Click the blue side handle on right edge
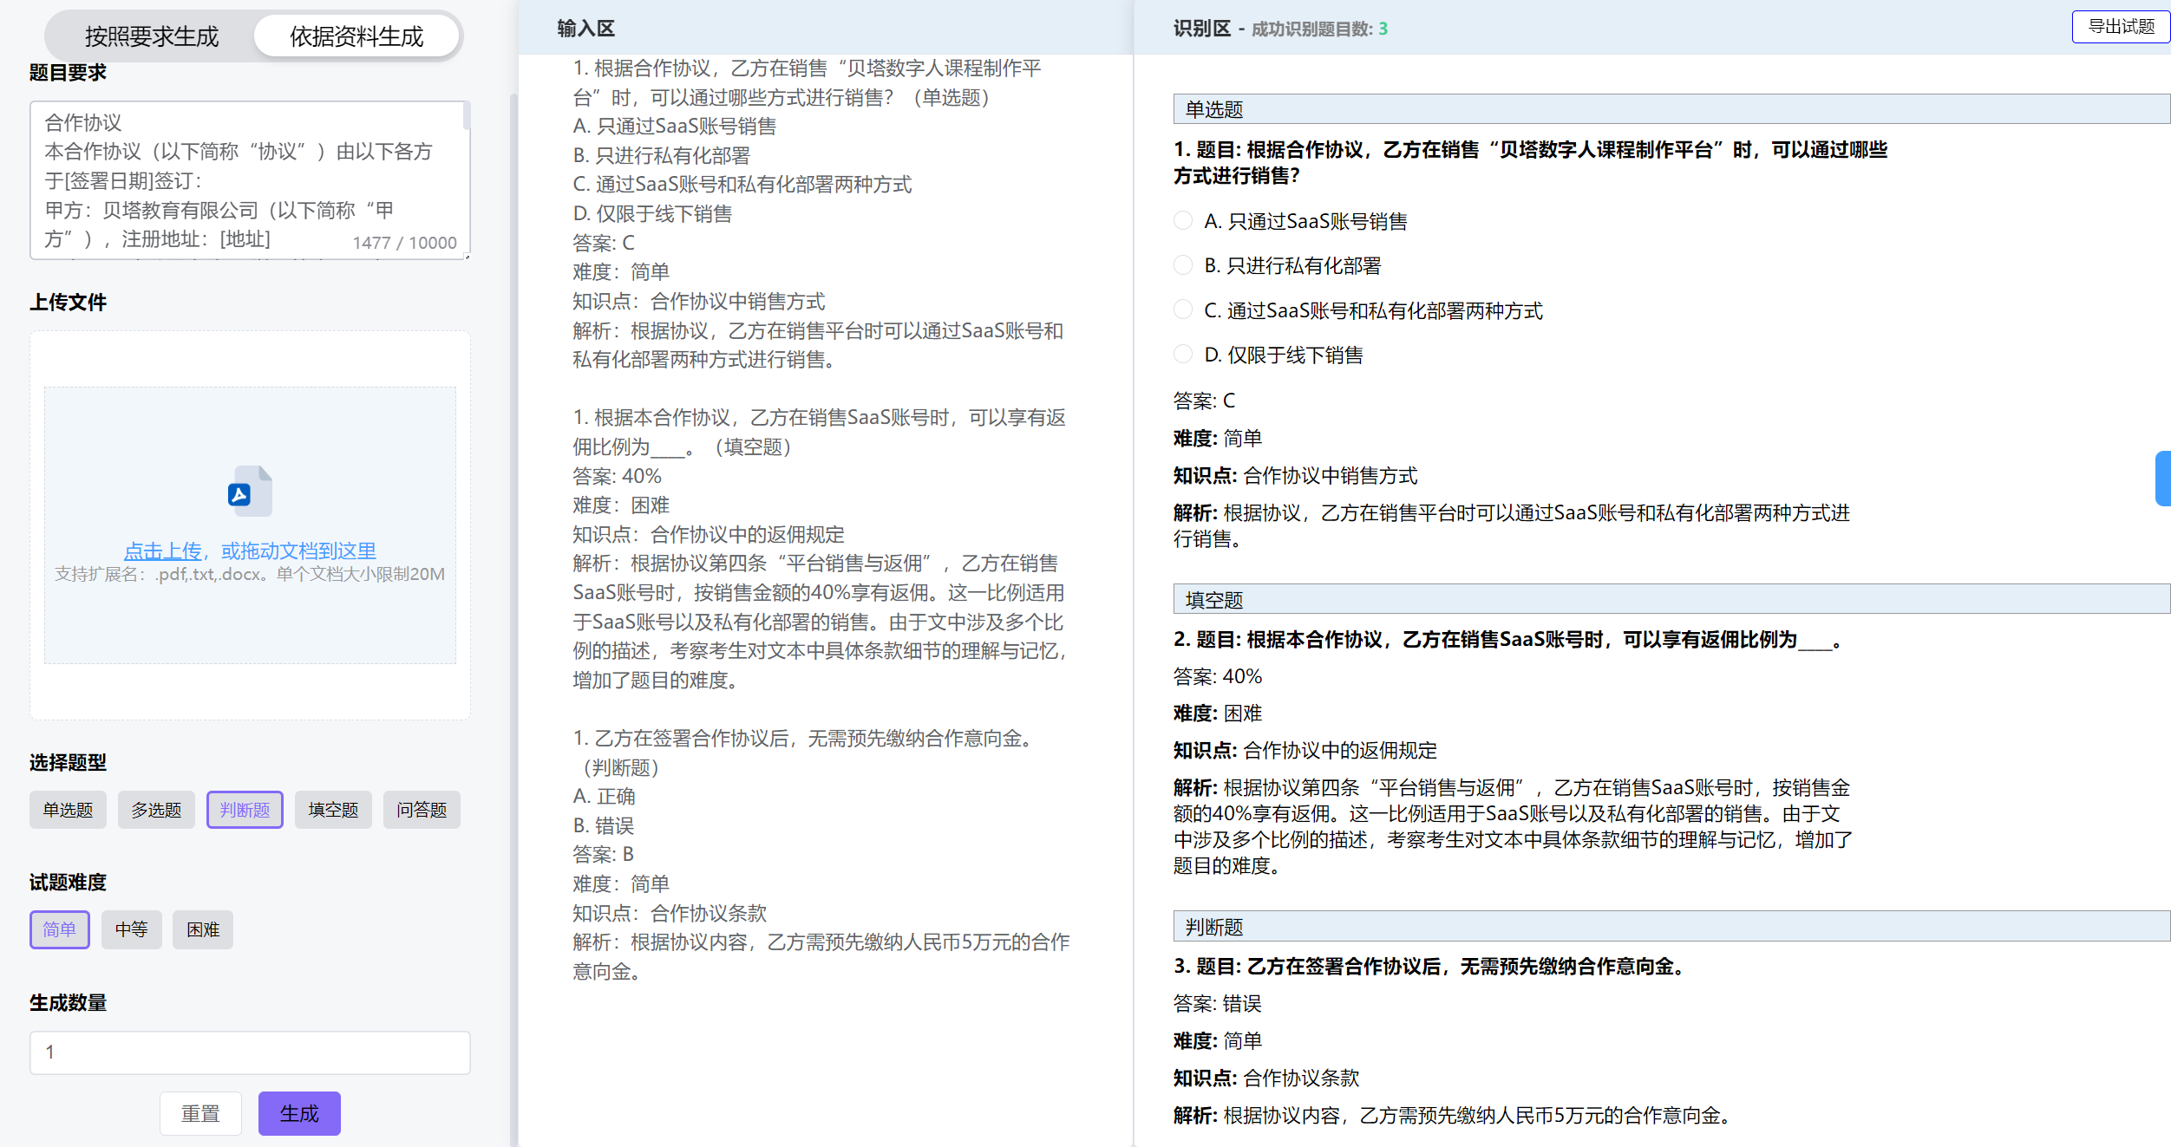2171x1147 pixels. click(x=2162, y=478)
